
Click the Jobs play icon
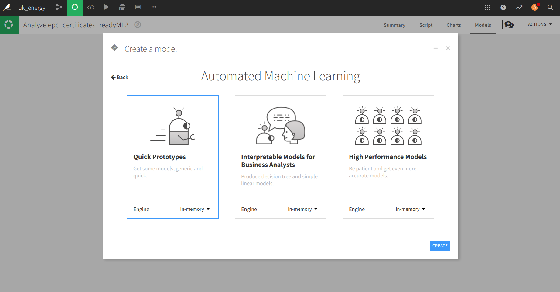[106, 7]
